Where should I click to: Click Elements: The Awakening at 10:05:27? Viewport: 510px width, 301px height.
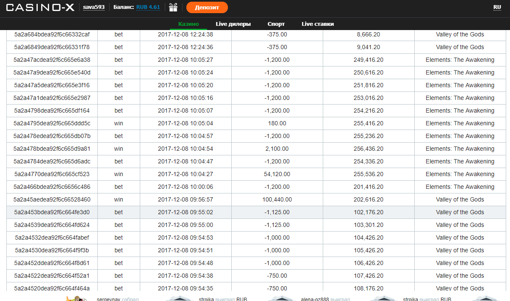[x=460, y=60]
